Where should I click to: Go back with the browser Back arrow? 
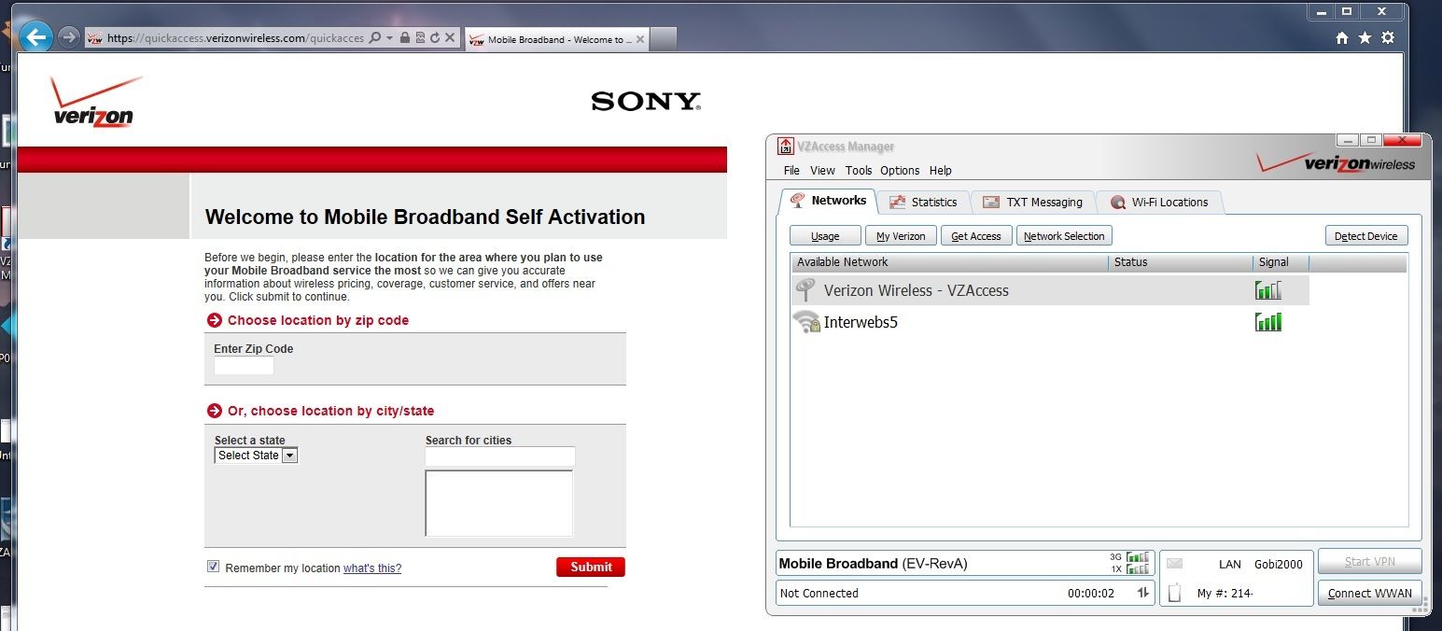pyautogui.click(x=35, y=37)
